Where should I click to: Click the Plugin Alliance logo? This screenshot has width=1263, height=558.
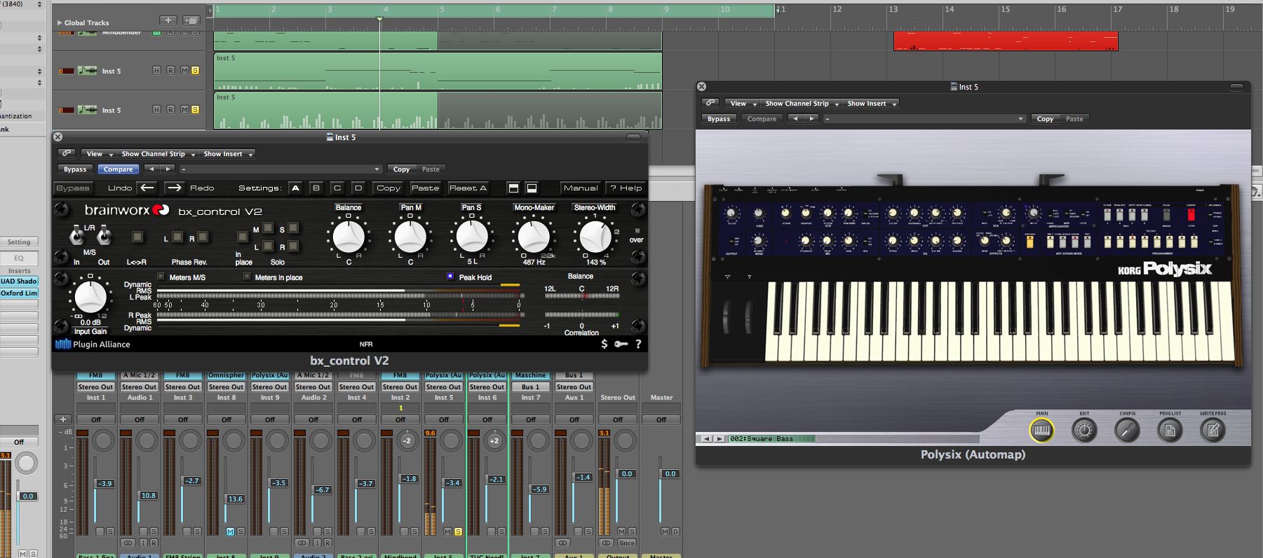click(93, 344)
